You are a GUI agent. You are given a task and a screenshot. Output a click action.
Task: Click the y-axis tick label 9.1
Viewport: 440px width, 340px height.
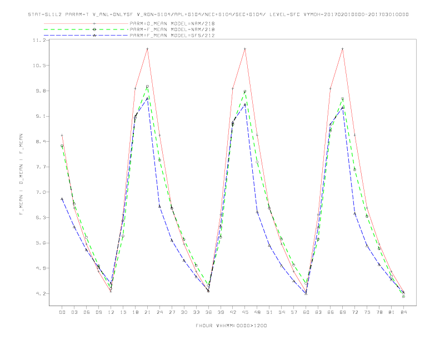click(x=41, y=116)
